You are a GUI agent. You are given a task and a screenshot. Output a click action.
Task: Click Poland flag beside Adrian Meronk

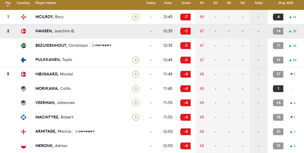(x=24, y=146)
